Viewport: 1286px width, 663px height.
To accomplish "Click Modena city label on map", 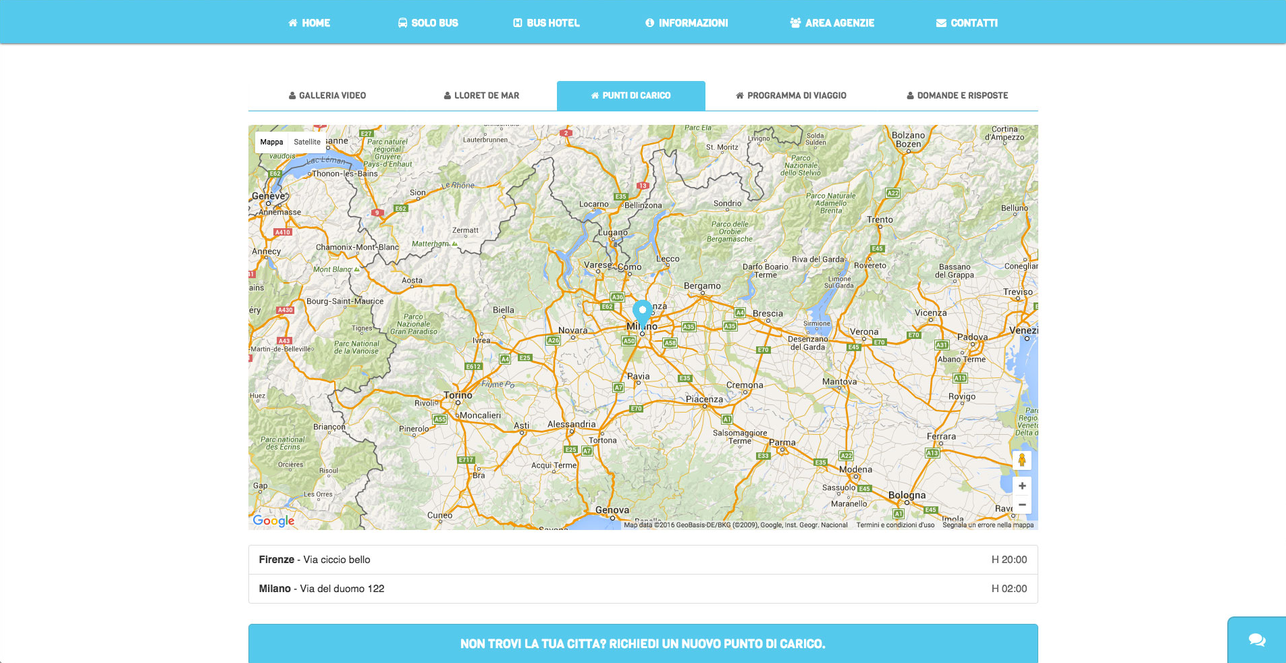I will [855, 469].
